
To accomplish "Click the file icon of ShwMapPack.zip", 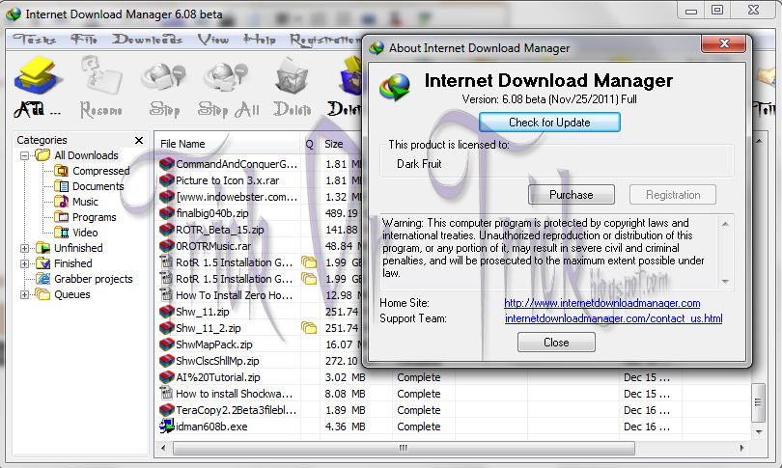I will pyautogui.click(x=167, y=344).
